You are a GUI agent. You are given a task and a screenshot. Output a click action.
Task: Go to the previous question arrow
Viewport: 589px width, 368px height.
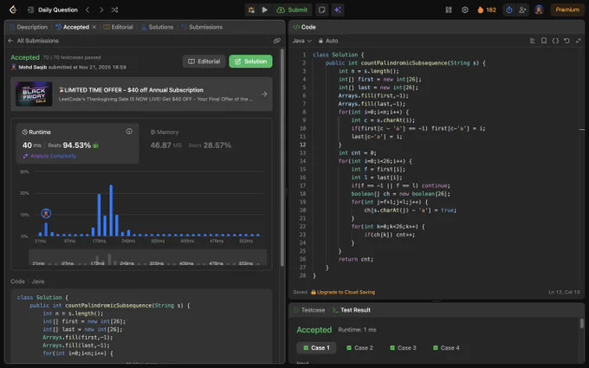pos(87,10)
